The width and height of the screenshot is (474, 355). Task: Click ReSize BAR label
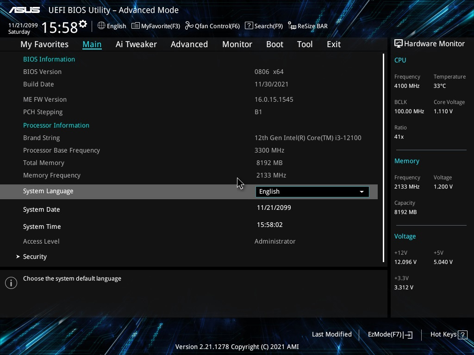tap(312, 26)
